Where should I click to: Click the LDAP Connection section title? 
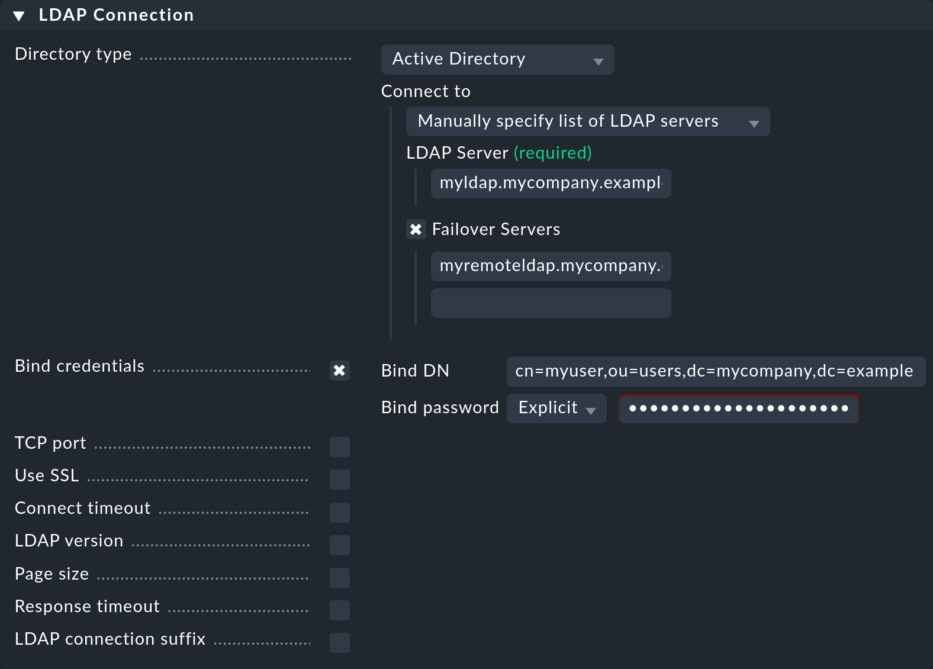[x=117, y=15]
